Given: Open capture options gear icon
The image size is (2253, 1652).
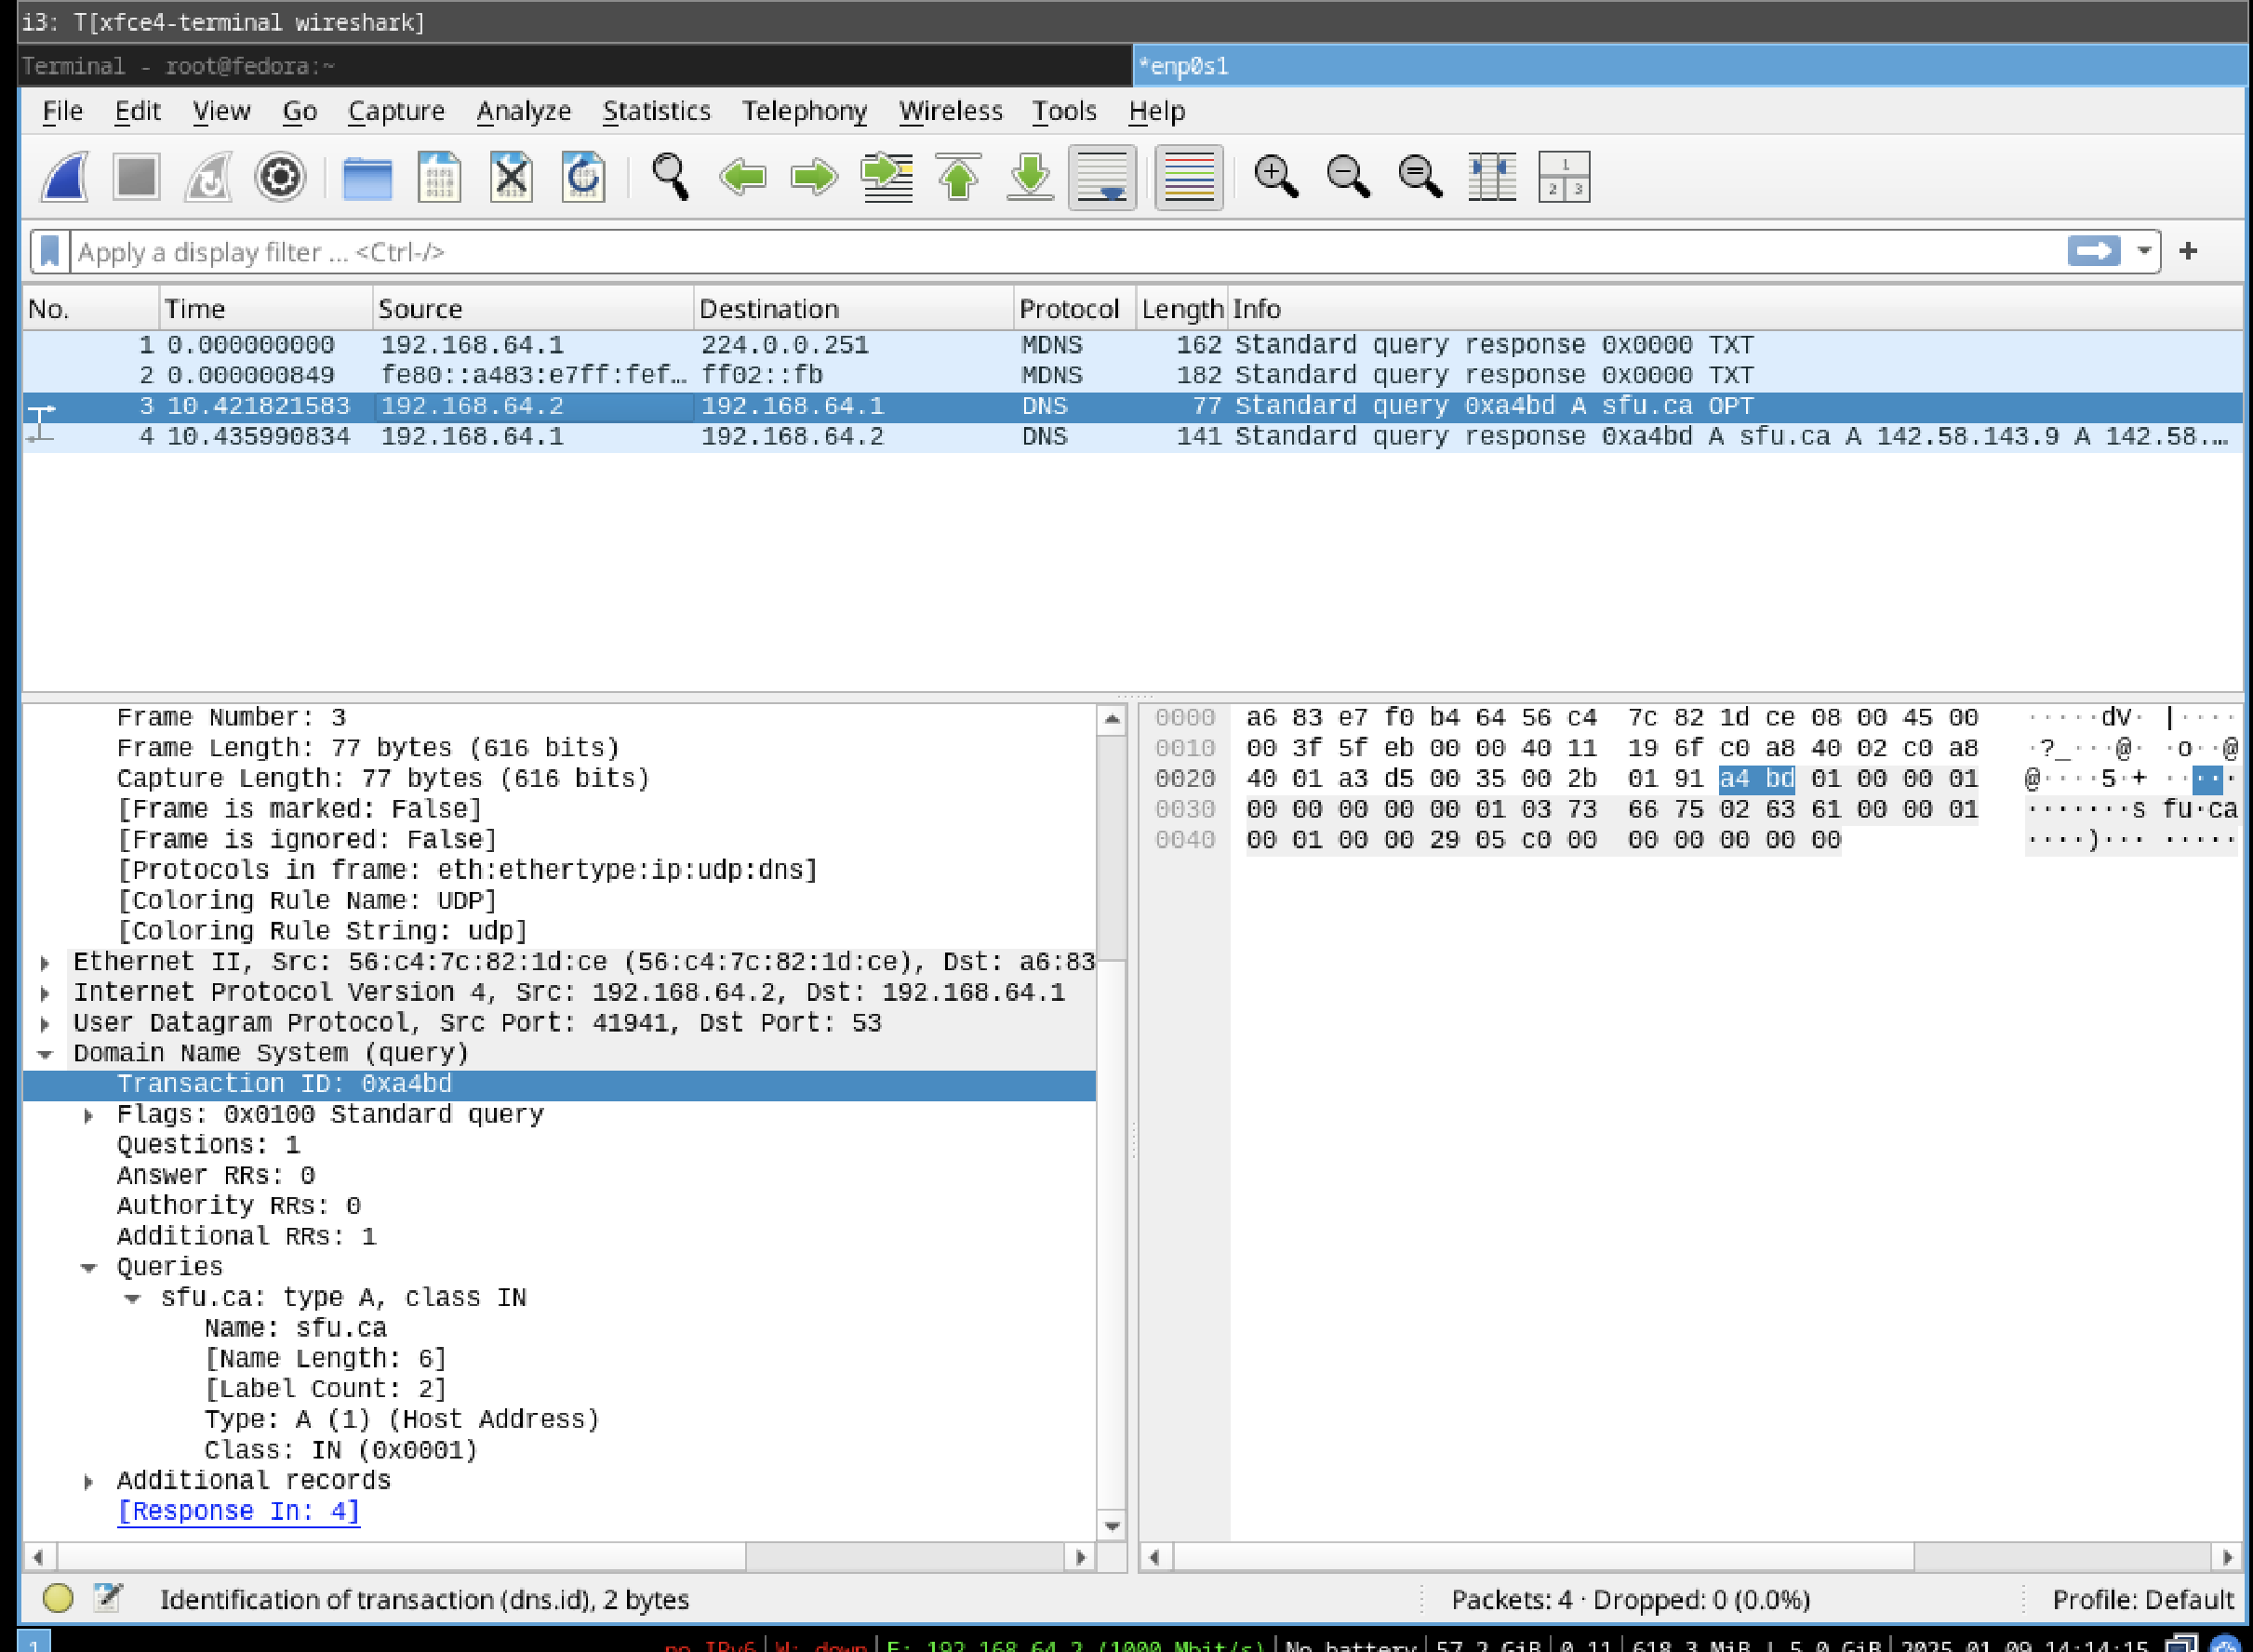Looking at the screenshot, I should pos(280,177).
